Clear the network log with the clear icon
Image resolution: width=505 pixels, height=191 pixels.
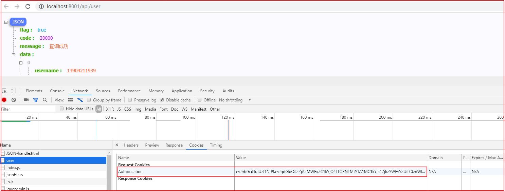point(14,100)
